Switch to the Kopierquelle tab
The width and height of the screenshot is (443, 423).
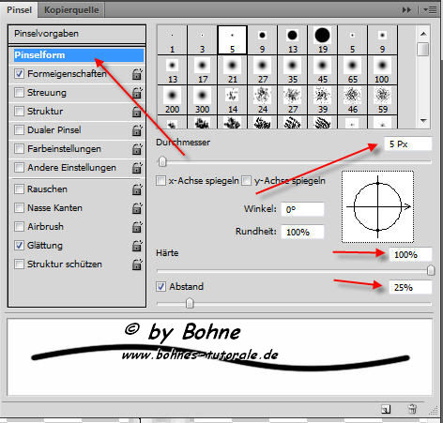click(x=71, y=10)
